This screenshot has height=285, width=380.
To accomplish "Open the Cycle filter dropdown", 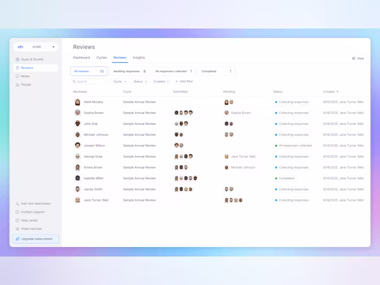I will pos(117,82).
